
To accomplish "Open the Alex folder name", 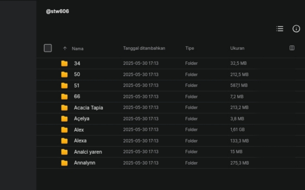I will coord(79,130).
